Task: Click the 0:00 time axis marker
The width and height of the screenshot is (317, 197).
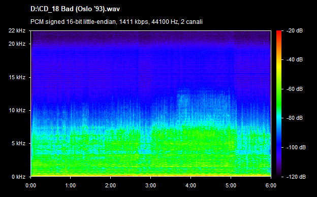Action: (30, 185)
